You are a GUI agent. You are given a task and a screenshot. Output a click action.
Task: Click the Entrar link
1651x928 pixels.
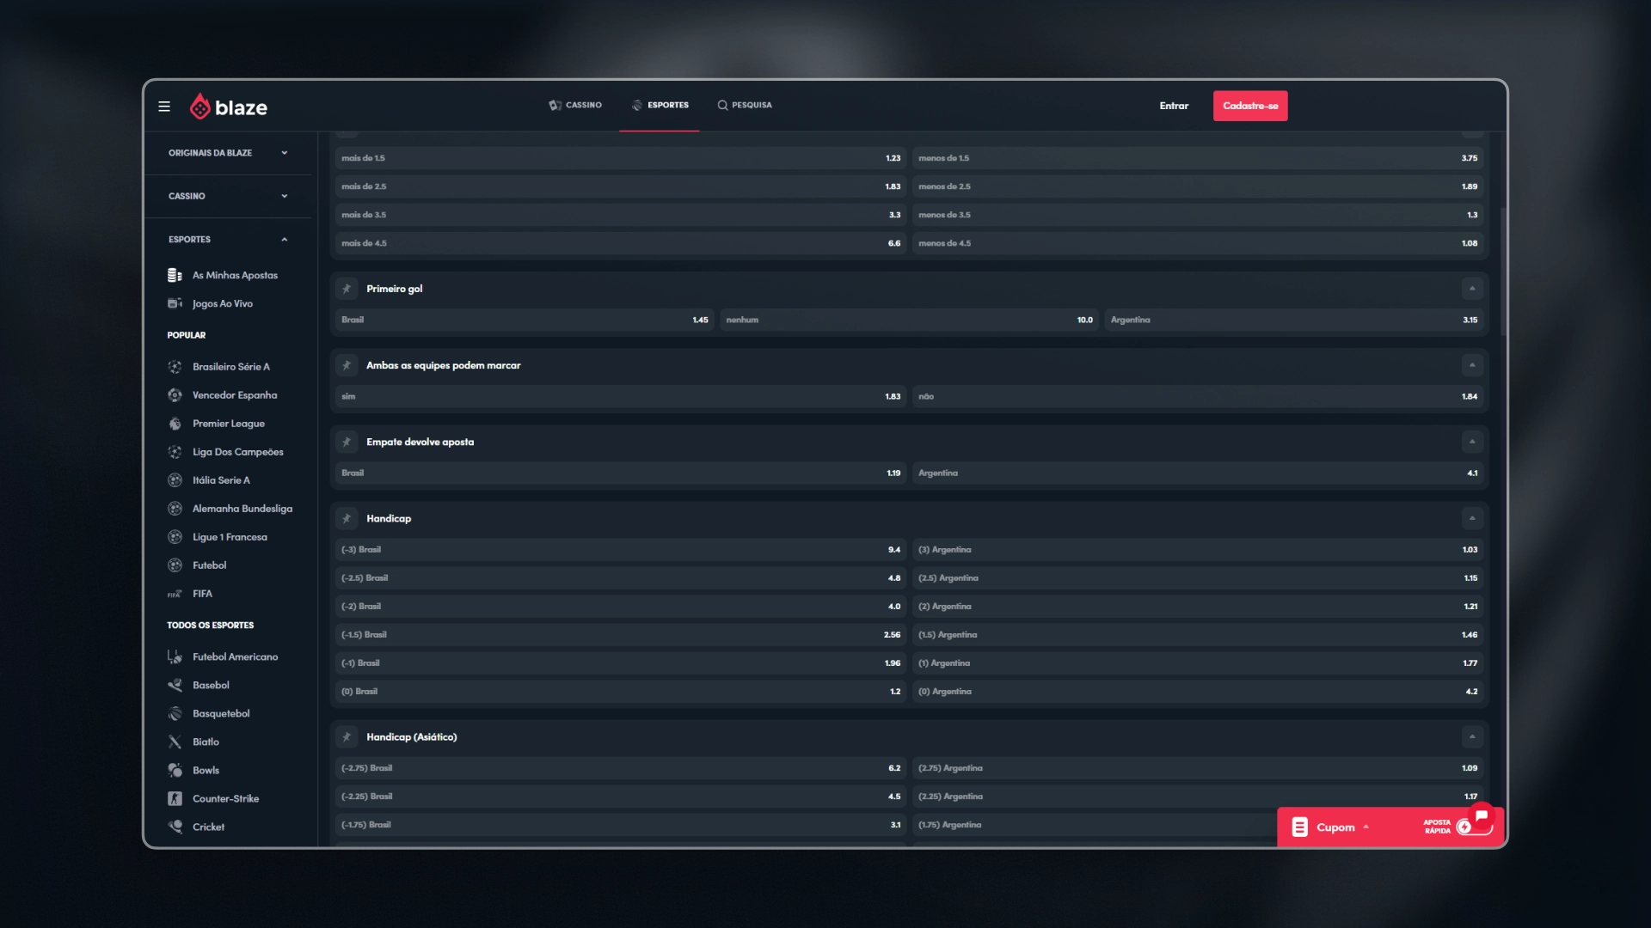point(1174,106)
